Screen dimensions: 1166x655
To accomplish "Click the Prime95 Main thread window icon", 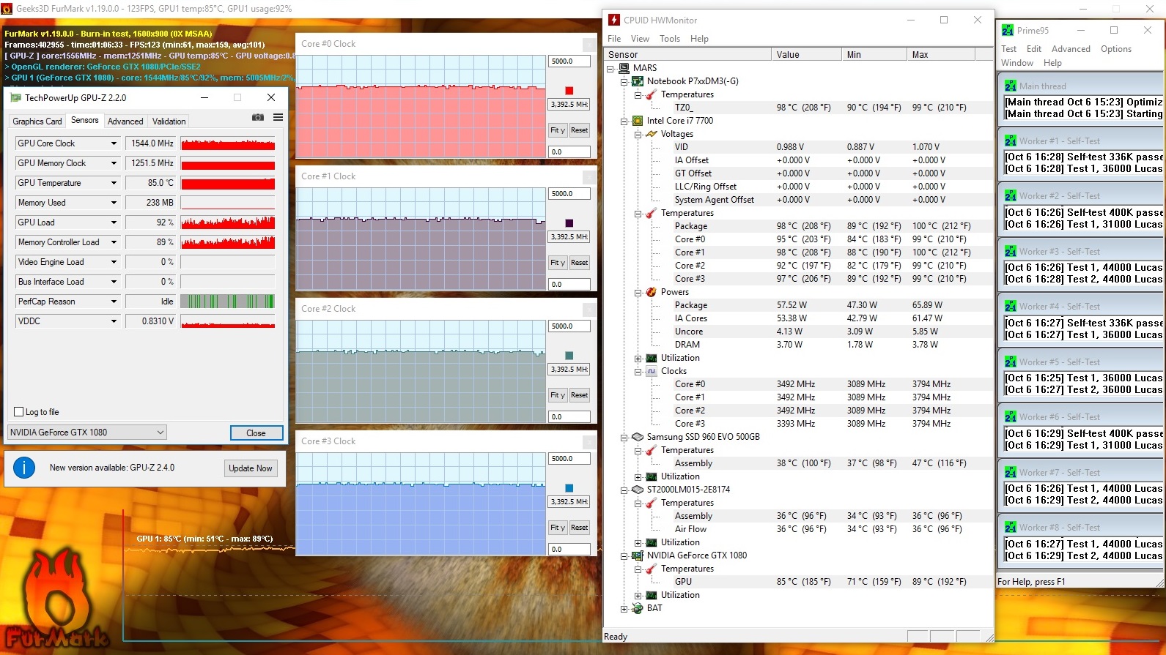I will pyautogui.click(x=1011, y=86).
